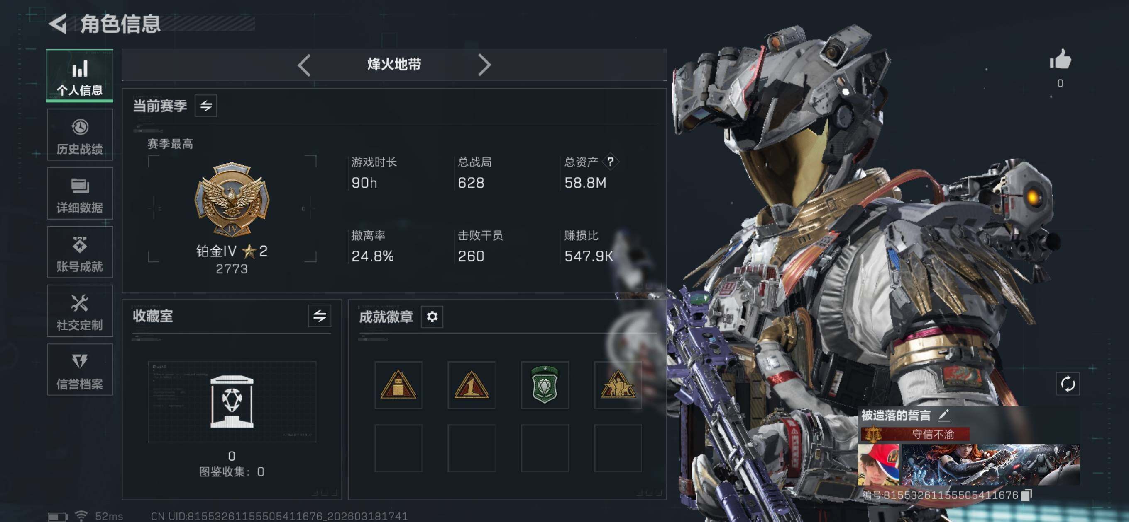Switch to previous game mode with left chevron
Screen dimensions: 1129x522
[304, 65]
